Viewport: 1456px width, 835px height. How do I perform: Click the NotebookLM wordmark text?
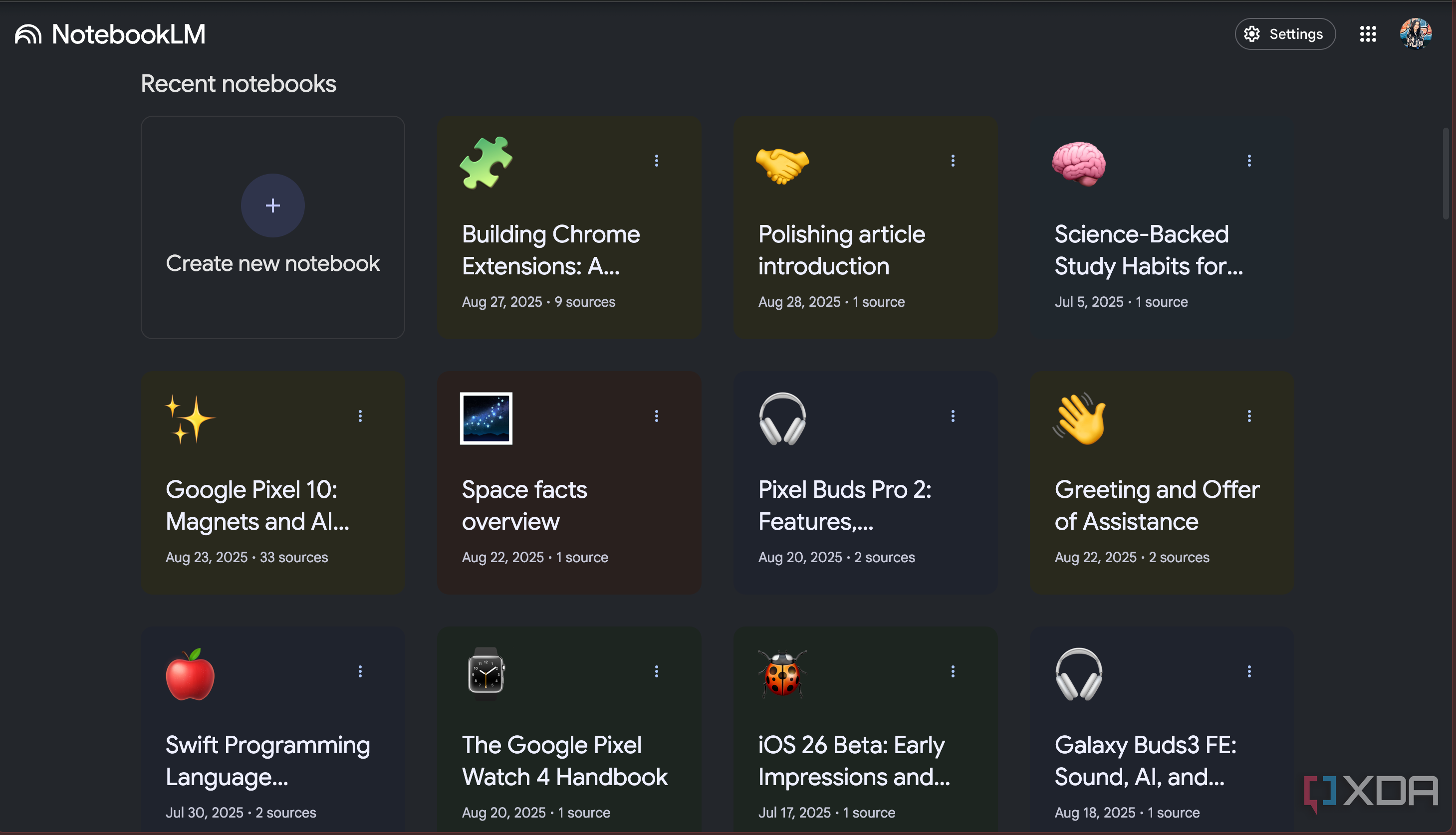(x=129, y=34)
